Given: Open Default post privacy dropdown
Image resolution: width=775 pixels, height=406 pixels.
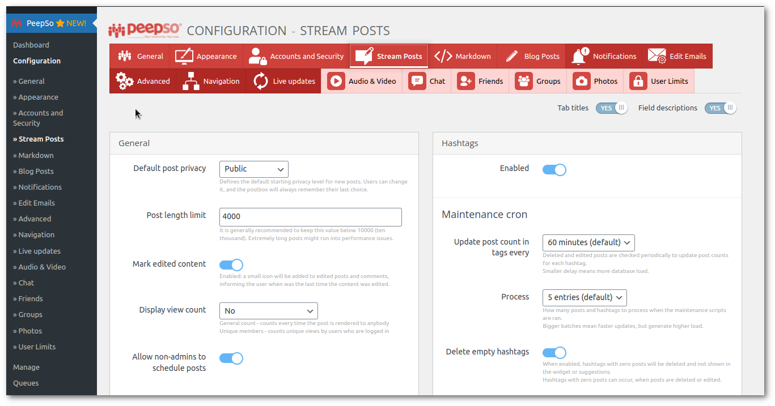Looking at the screenshot, I should click(254, 169).
